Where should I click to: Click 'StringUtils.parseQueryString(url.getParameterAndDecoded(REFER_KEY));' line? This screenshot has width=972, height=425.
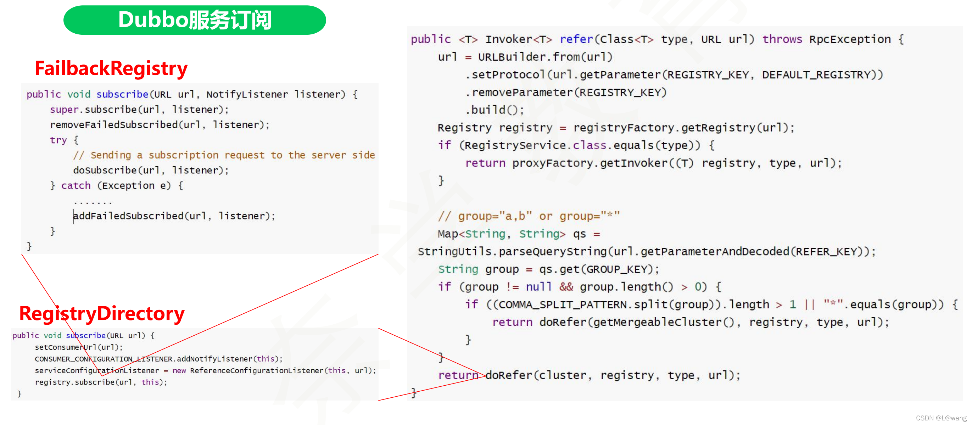646,251
